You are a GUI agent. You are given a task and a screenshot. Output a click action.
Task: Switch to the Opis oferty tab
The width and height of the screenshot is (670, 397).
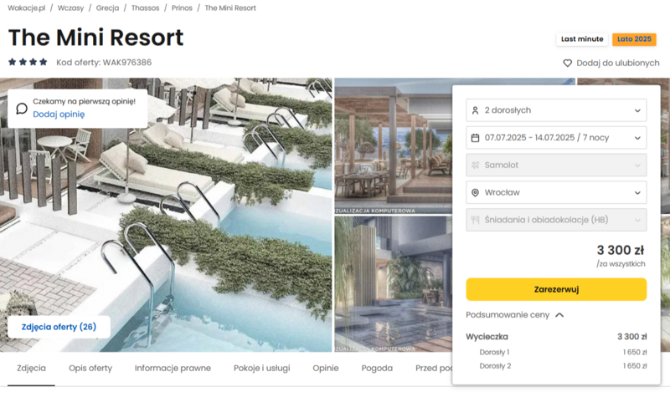(90, 368)
